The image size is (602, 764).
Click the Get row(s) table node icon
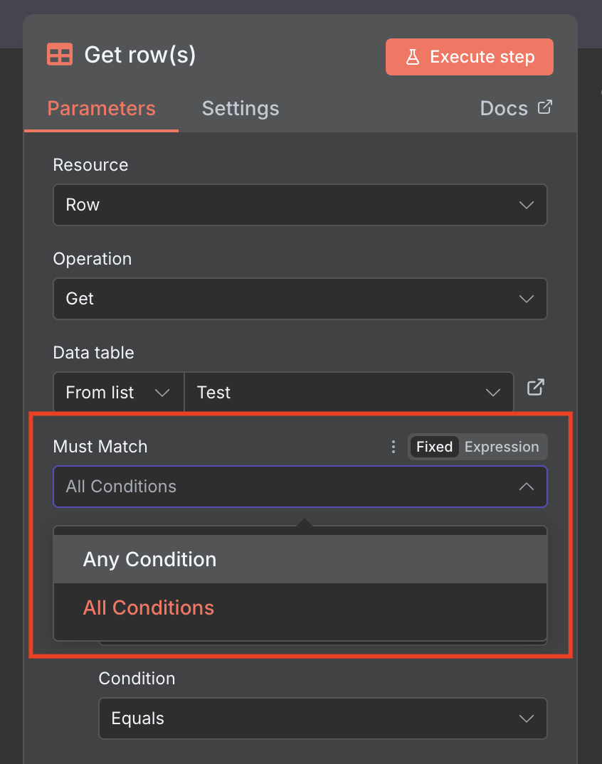coord(59,55)
